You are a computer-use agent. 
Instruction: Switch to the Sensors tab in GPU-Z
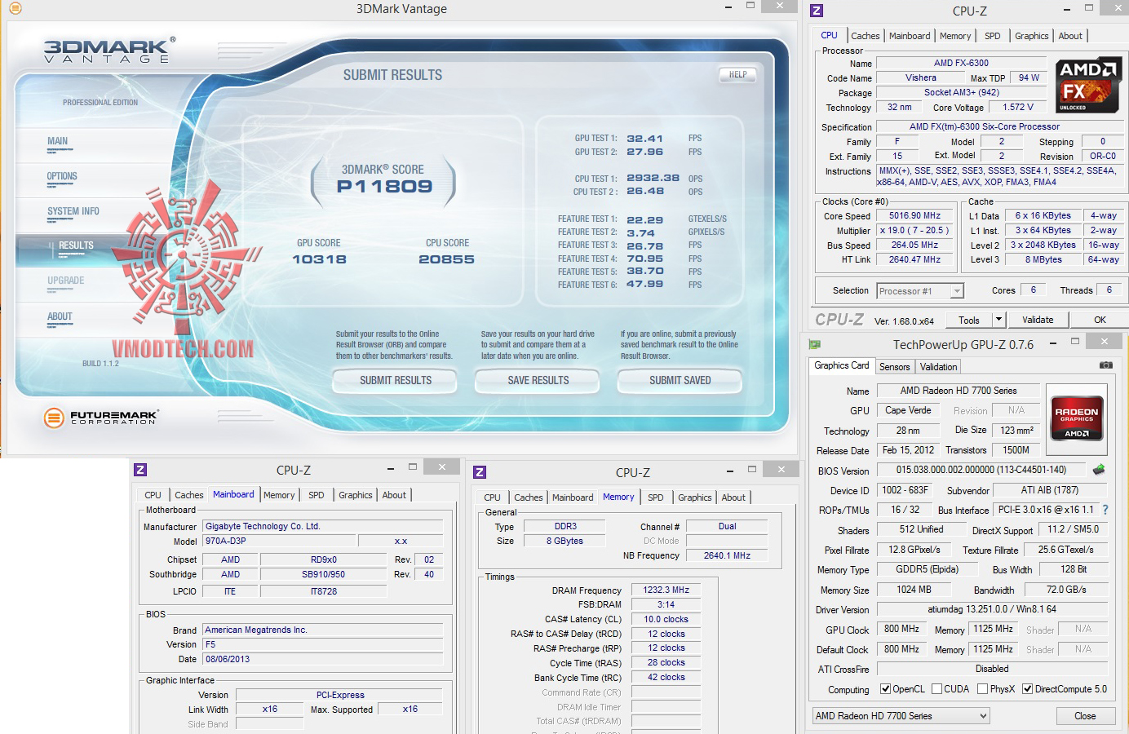(x=895, y=367)
